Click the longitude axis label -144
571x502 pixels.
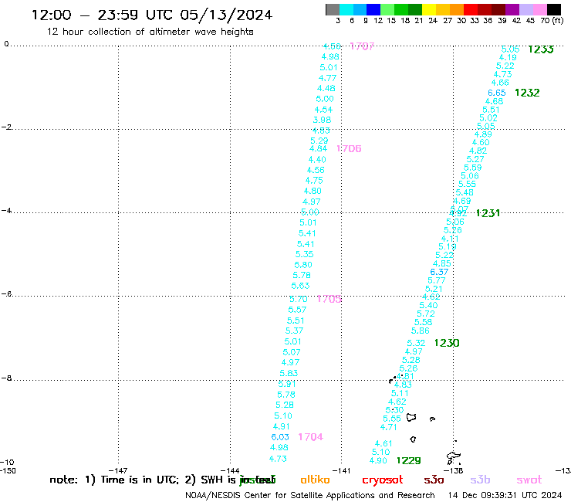[230, 470]
